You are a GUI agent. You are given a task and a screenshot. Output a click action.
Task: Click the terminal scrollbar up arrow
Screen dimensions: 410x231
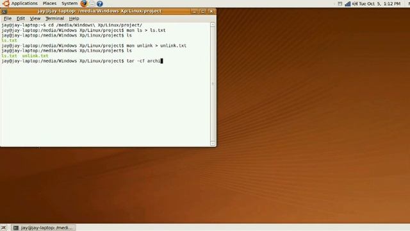(213, 25)
